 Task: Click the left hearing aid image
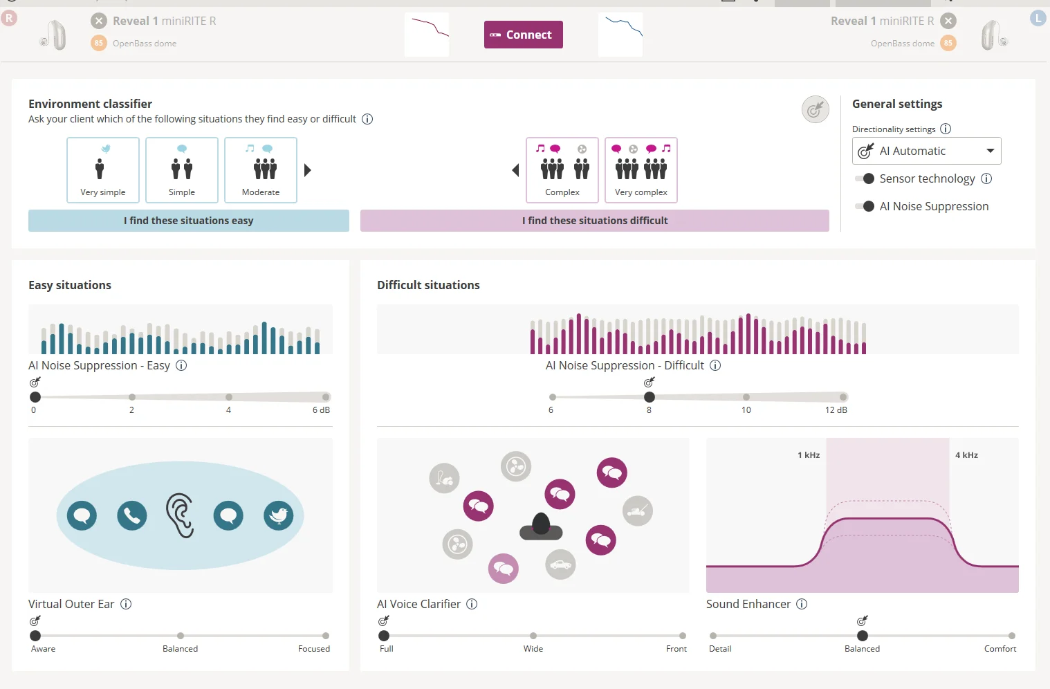pos(994,35)
